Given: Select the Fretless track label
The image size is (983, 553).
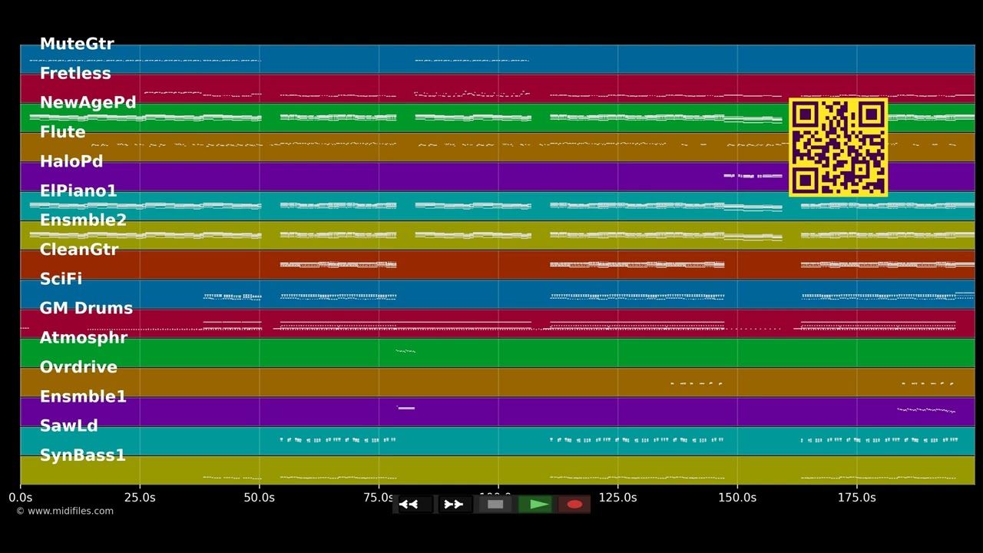Looking at the screenshot, I should click(75, 73).
